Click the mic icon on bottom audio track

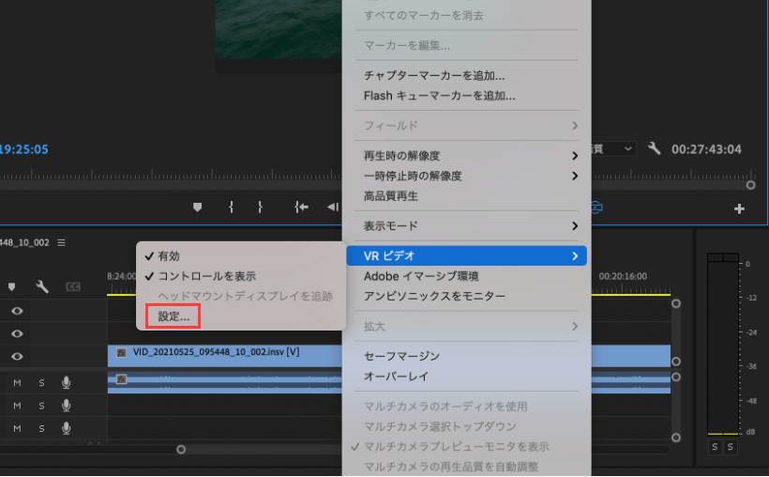click(x=67, y=429)
